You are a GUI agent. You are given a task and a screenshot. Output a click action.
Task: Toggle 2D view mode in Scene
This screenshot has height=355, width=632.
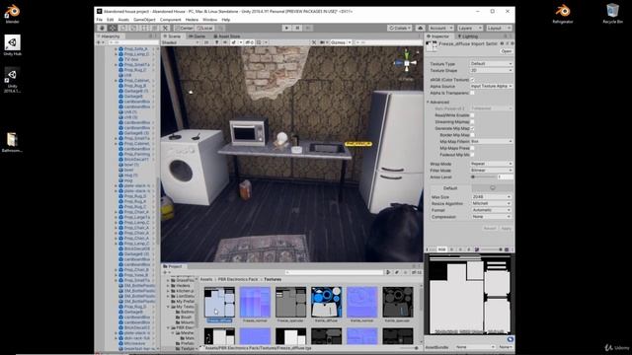(206, 42)
